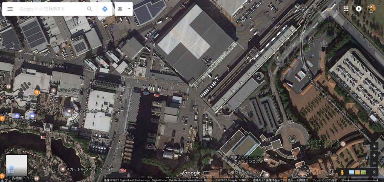This screenshot has height=182, width=384.
Task: Click the Google Maps search field
Action: tap(52, 9)
